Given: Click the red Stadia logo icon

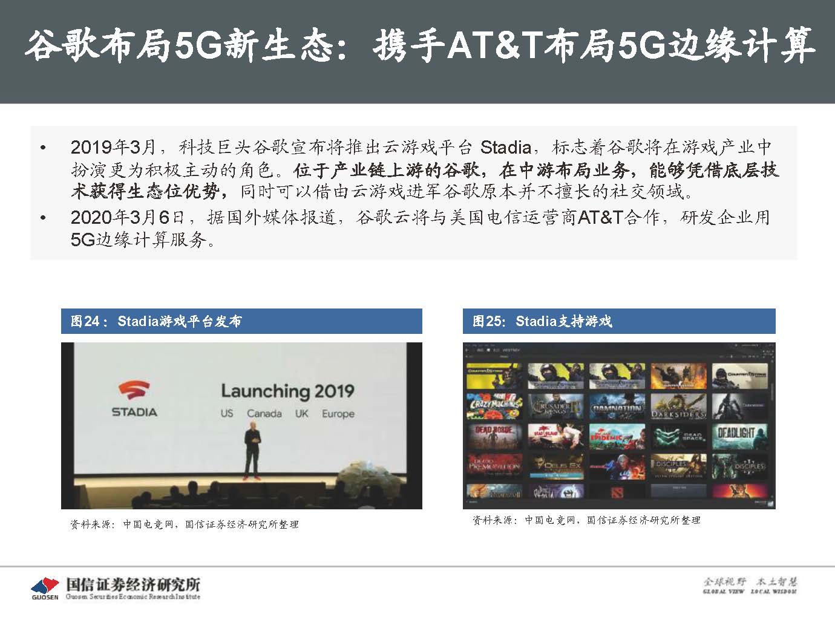Looking at the screenshot, I should tap(134, 391).
